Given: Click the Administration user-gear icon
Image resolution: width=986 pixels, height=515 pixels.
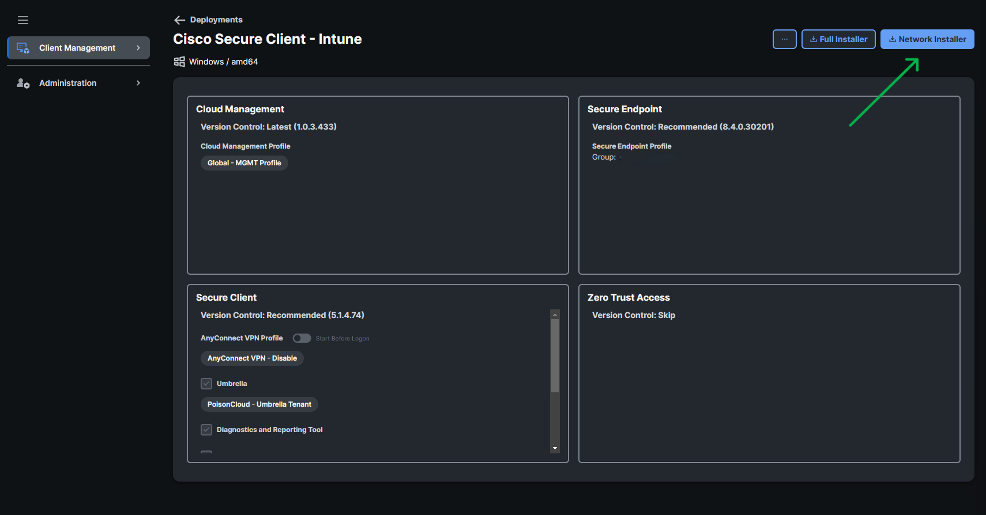Looking at the screenshot, I should [23, 83].
